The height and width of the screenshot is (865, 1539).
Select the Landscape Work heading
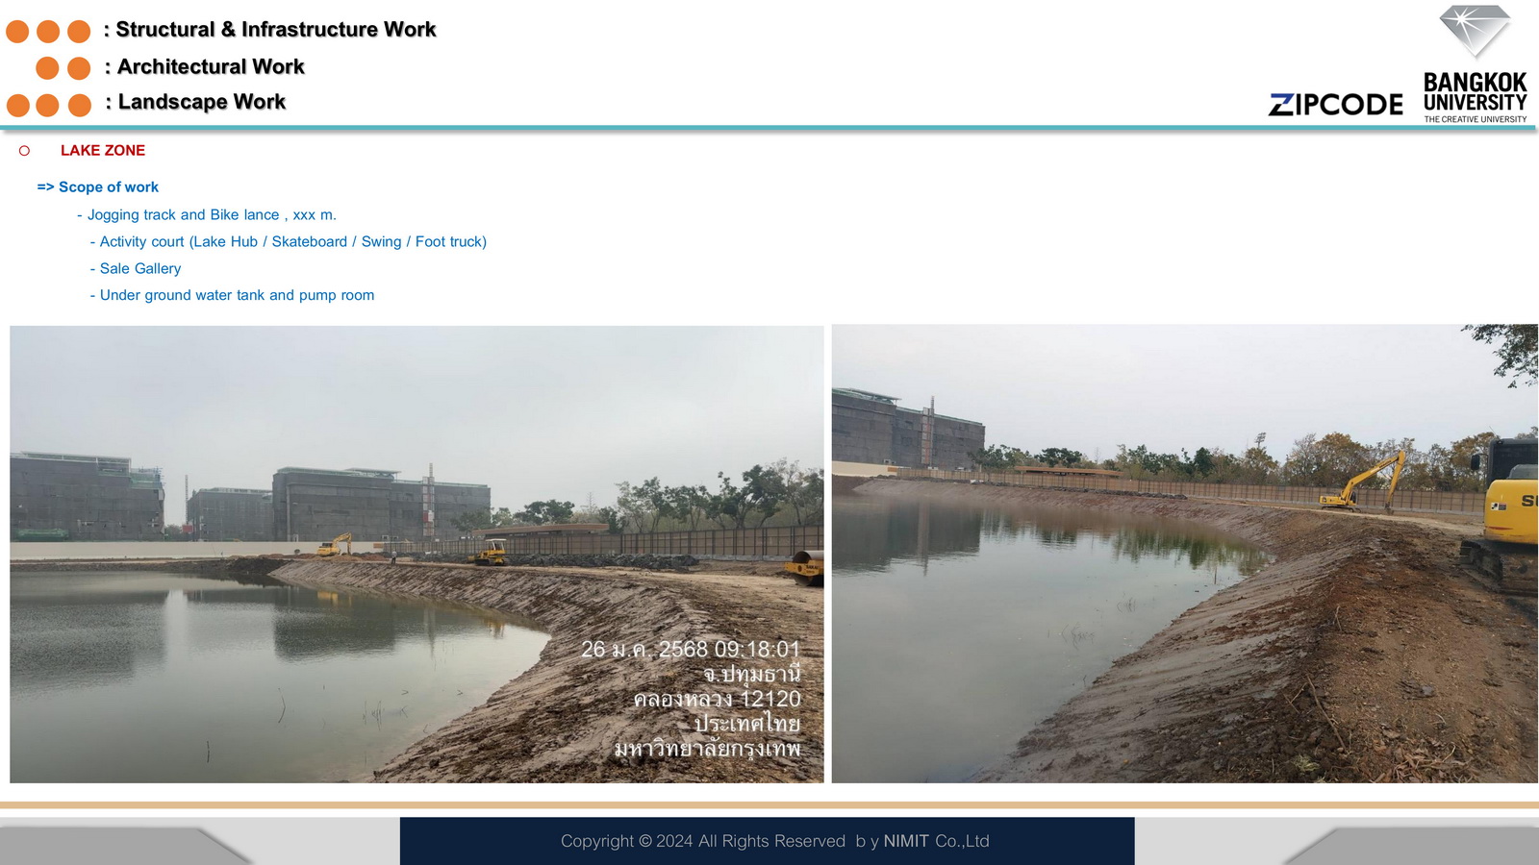pos(201,102)
